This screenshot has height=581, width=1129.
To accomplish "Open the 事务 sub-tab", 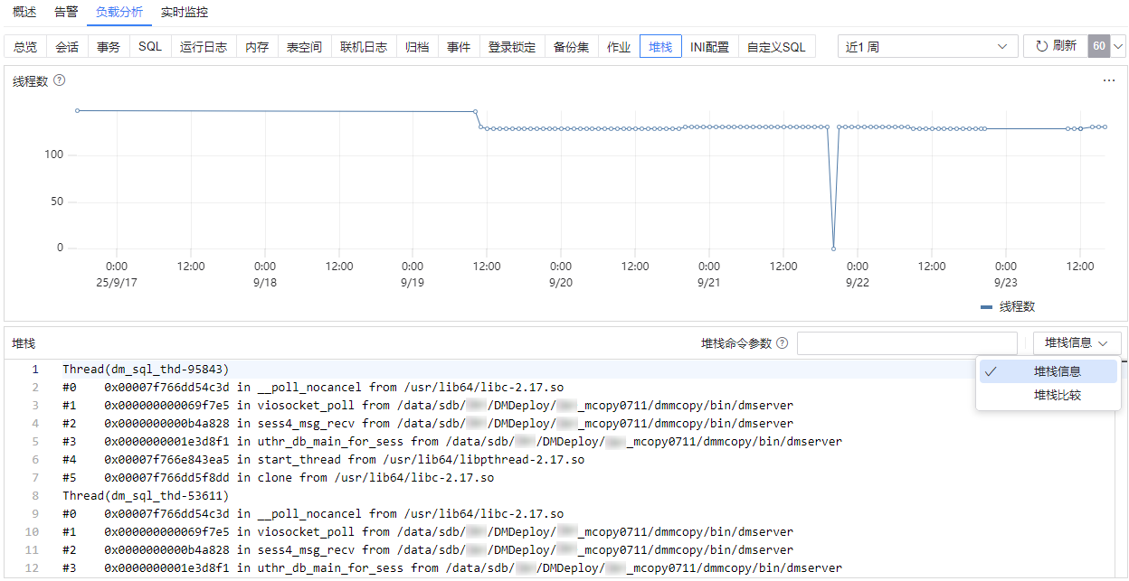I will coord(109,47).
